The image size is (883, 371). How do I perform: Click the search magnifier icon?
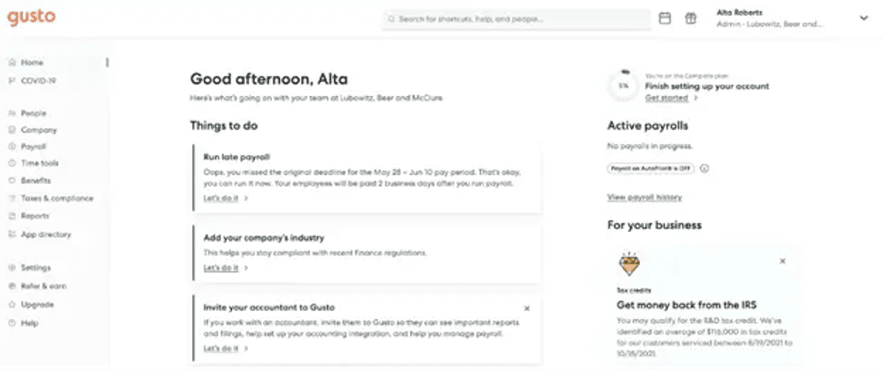[391, 19]
